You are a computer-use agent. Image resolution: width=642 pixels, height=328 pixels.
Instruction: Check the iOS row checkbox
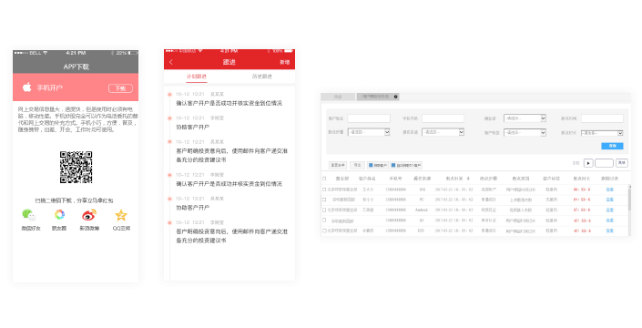324,190
